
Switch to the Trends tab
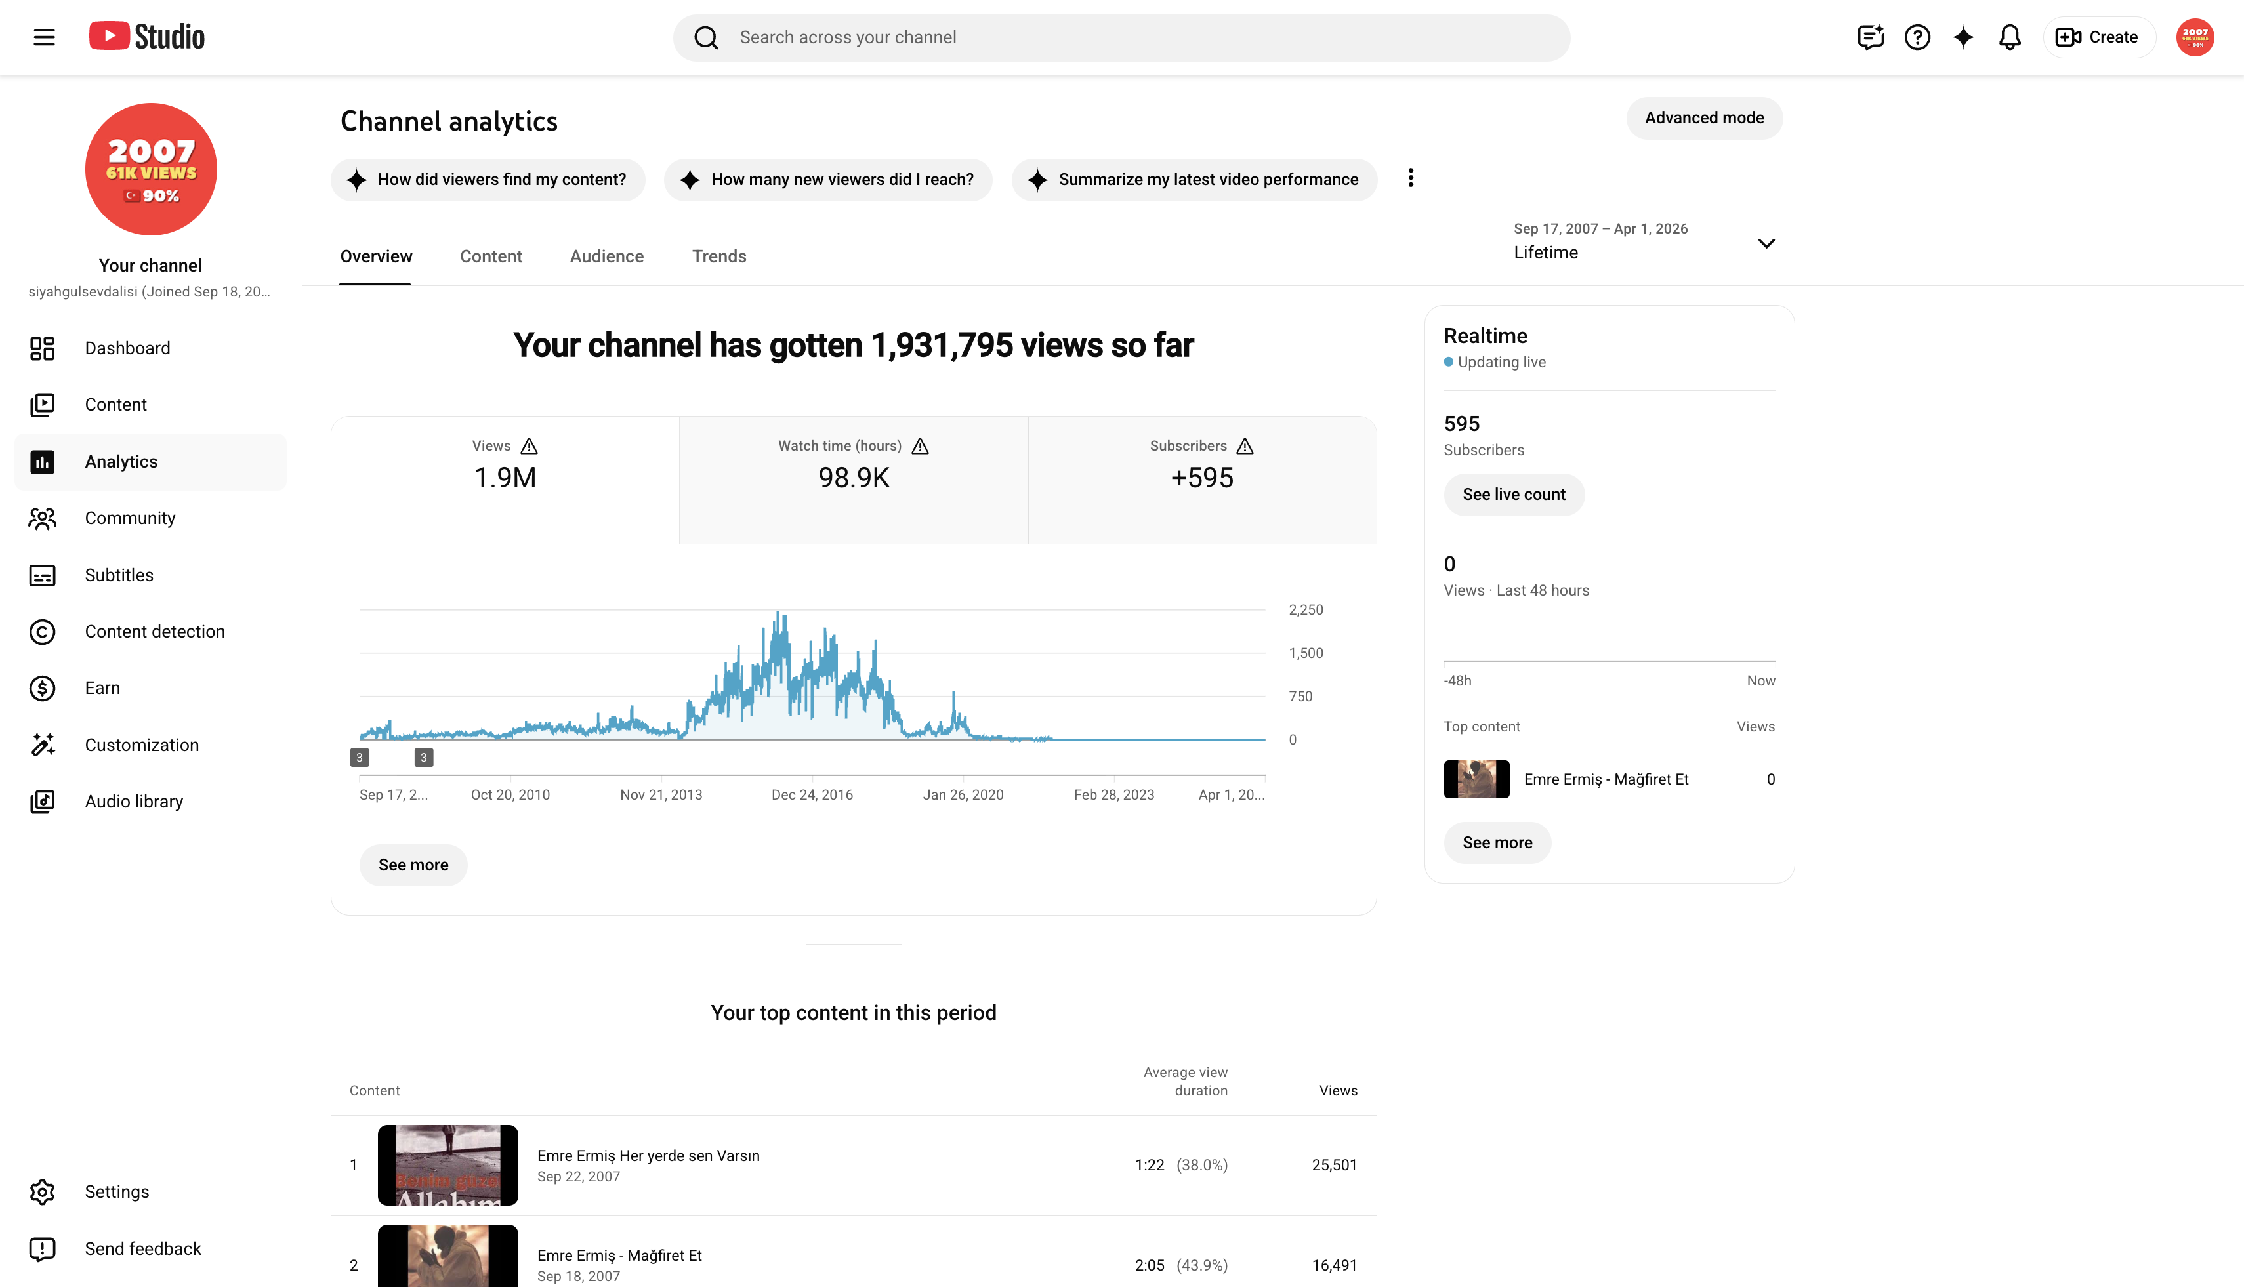[x=719, y=256]
